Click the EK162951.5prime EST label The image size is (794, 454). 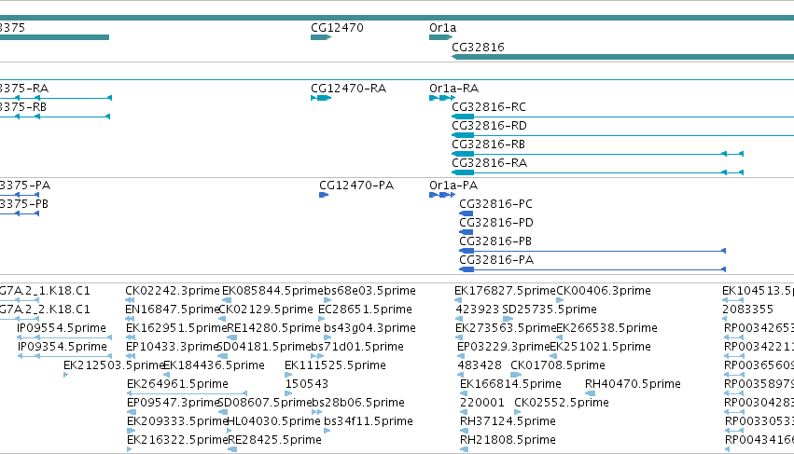pyautogui.click(x=176, y=328)
